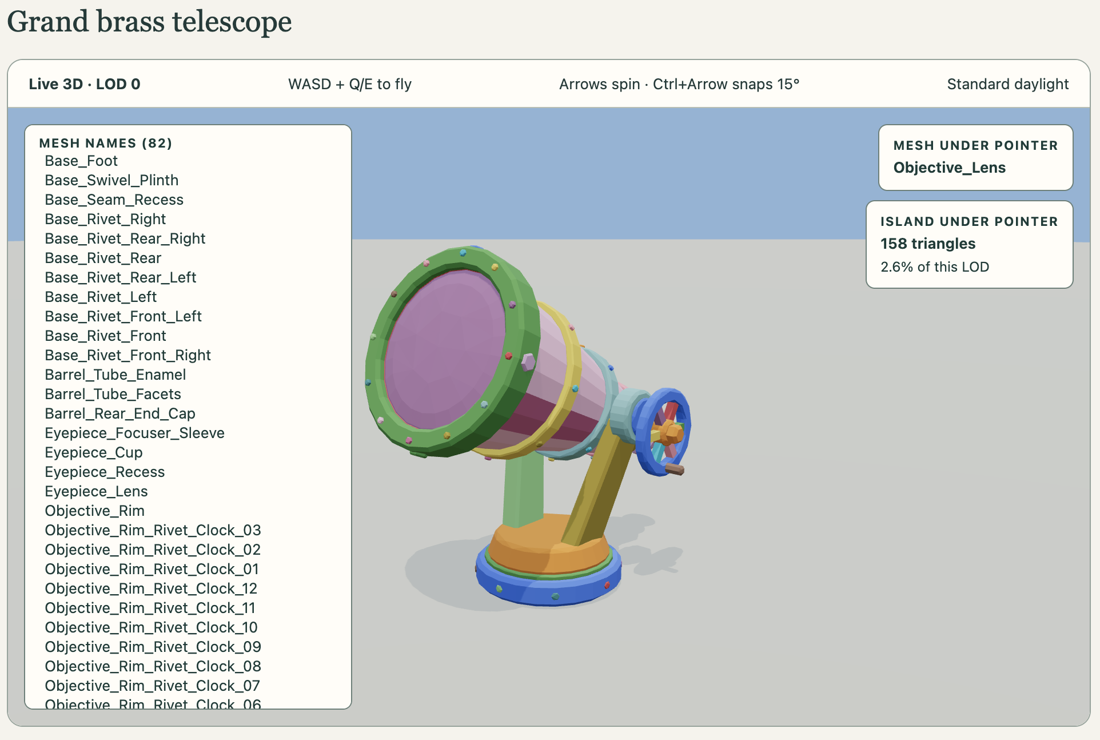Click Objective_Rim_Rivet_Clock_07 row

pyautogui.click(x=152, y=686)
